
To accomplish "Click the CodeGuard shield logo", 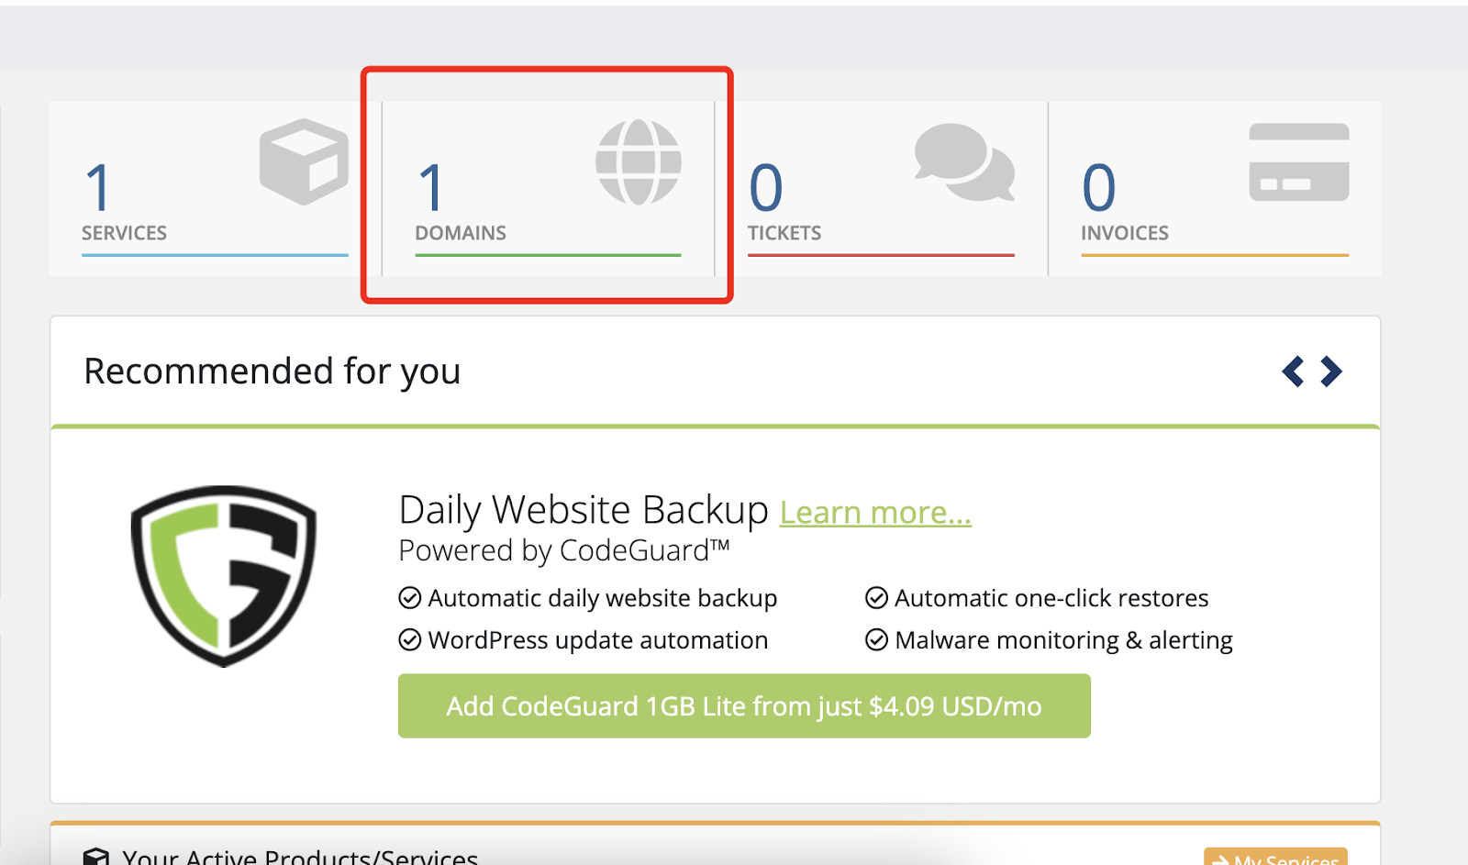I will (x=224, y=575).
